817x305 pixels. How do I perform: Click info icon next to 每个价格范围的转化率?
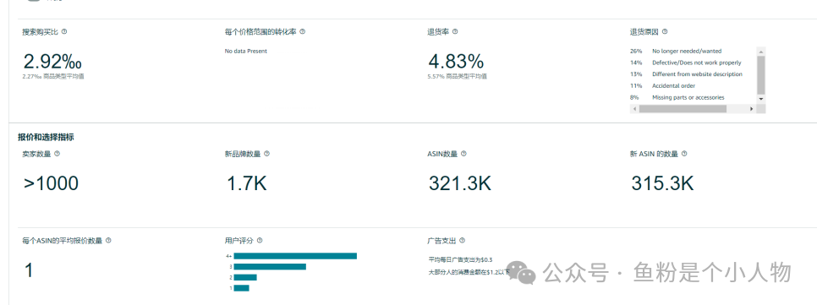point(303,32)
